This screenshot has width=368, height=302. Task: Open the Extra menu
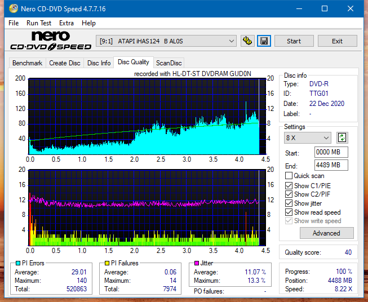tap(66, 23)
